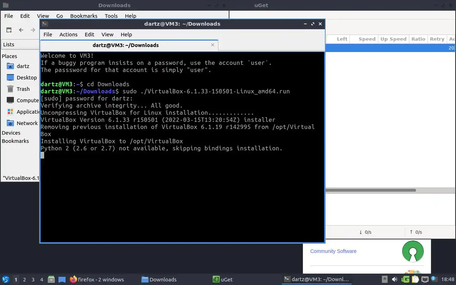
Task: Open the terminal View menu
Action: click(107, 35)
